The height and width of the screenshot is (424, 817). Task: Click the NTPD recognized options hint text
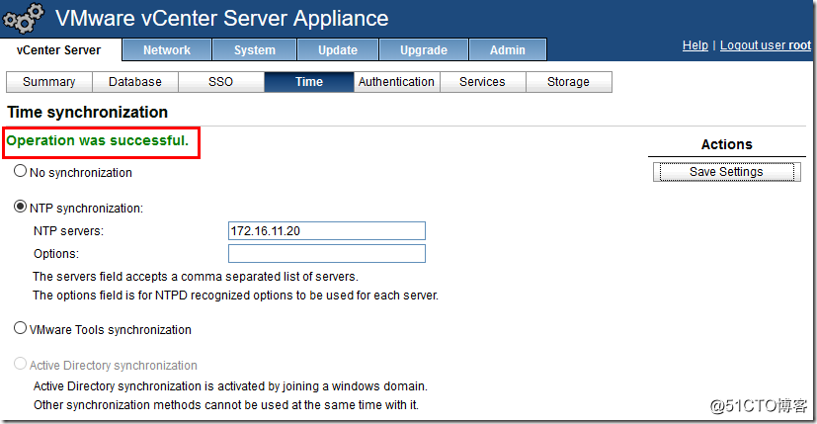tap(235, 296)
